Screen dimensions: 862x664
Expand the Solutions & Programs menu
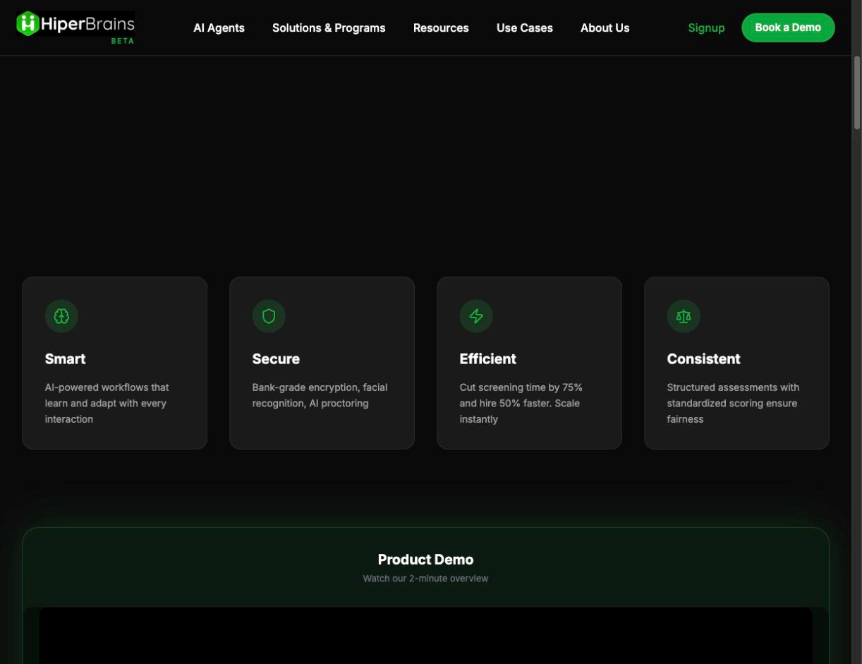pyautogui.click(x=329, y=28)
